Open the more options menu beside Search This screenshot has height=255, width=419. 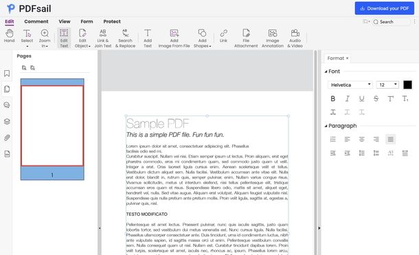coord(414,22)
